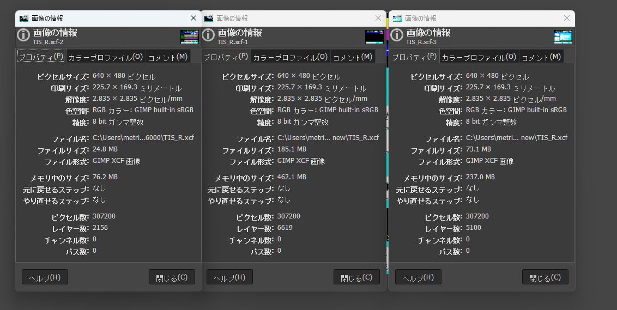617x310 pixels.
Task: Switch to the コメント(M) tab in the TIS_R.xcf-2 dialog
Action: click(168, 57)
